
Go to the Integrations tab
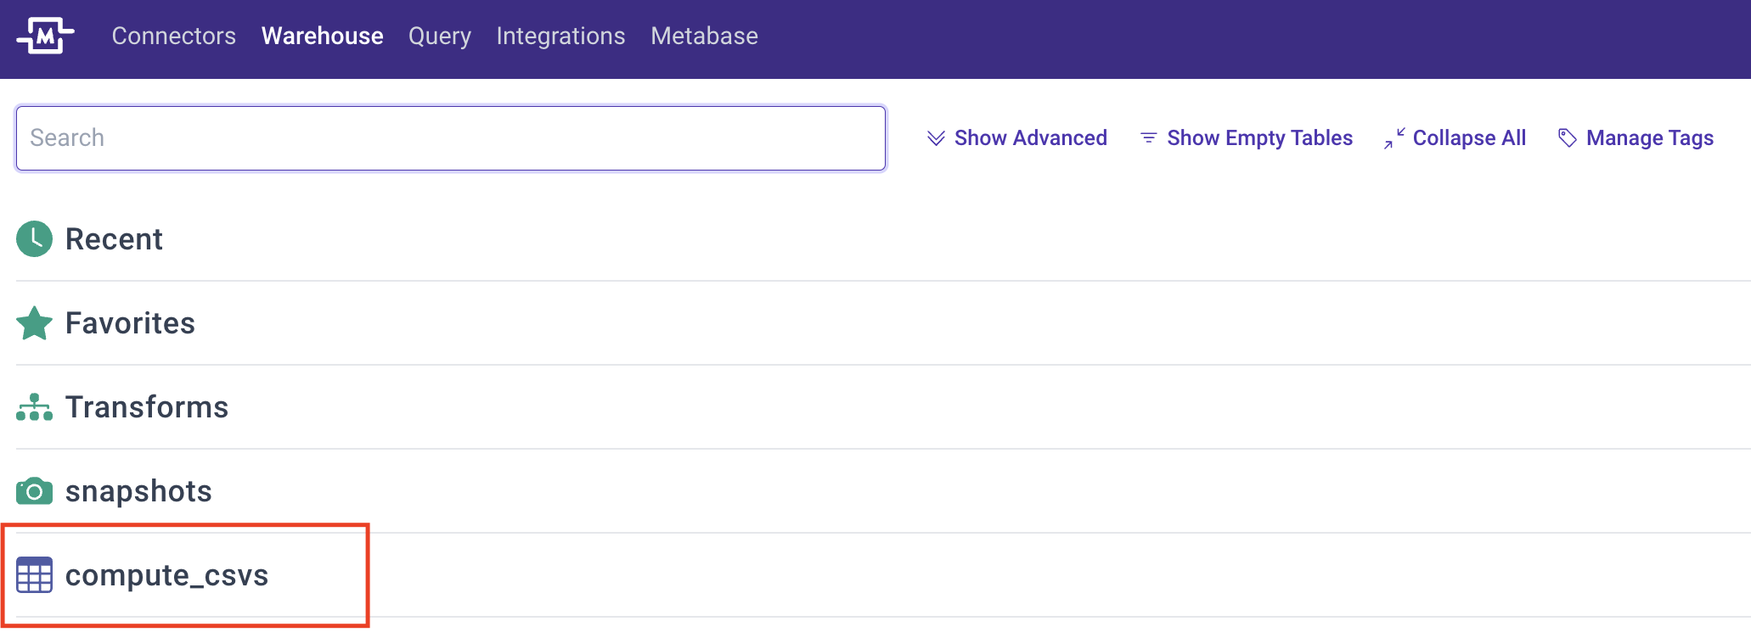[x=561, y=36]
